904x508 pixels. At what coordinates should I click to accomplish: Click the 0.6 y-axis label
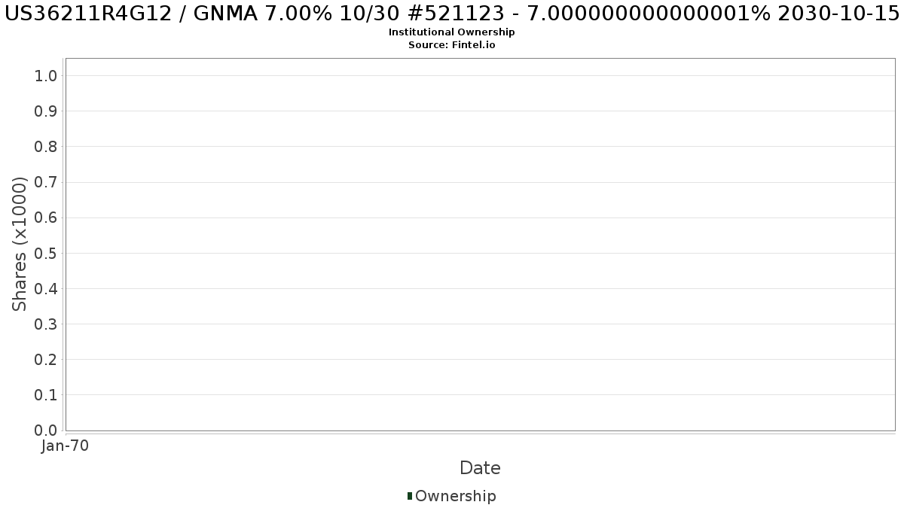click(46, 217)
